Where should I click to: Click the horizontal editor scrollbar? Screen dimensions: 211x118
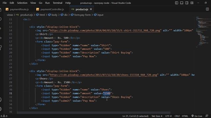coord(94,113)
